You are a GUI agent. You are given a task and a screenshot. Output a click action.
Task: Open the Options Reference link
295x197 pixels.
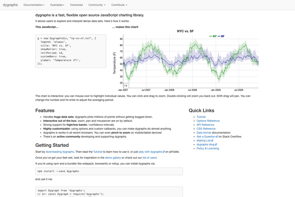tap(208, 121)
